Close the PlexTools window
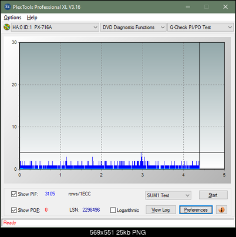This screenshot has height=237, width=236. coord(225,7)
